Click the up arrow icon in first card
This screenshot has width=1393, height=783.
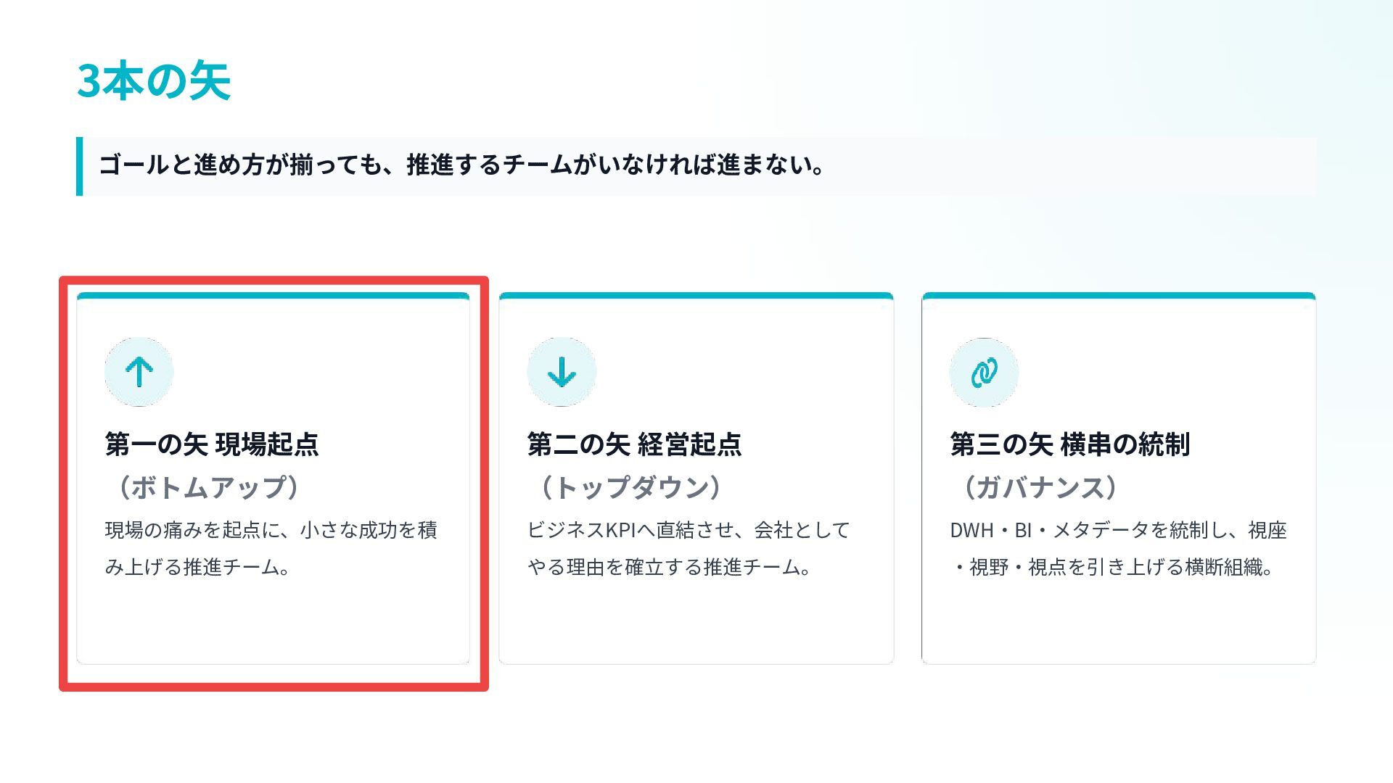[x=139, y=372]
